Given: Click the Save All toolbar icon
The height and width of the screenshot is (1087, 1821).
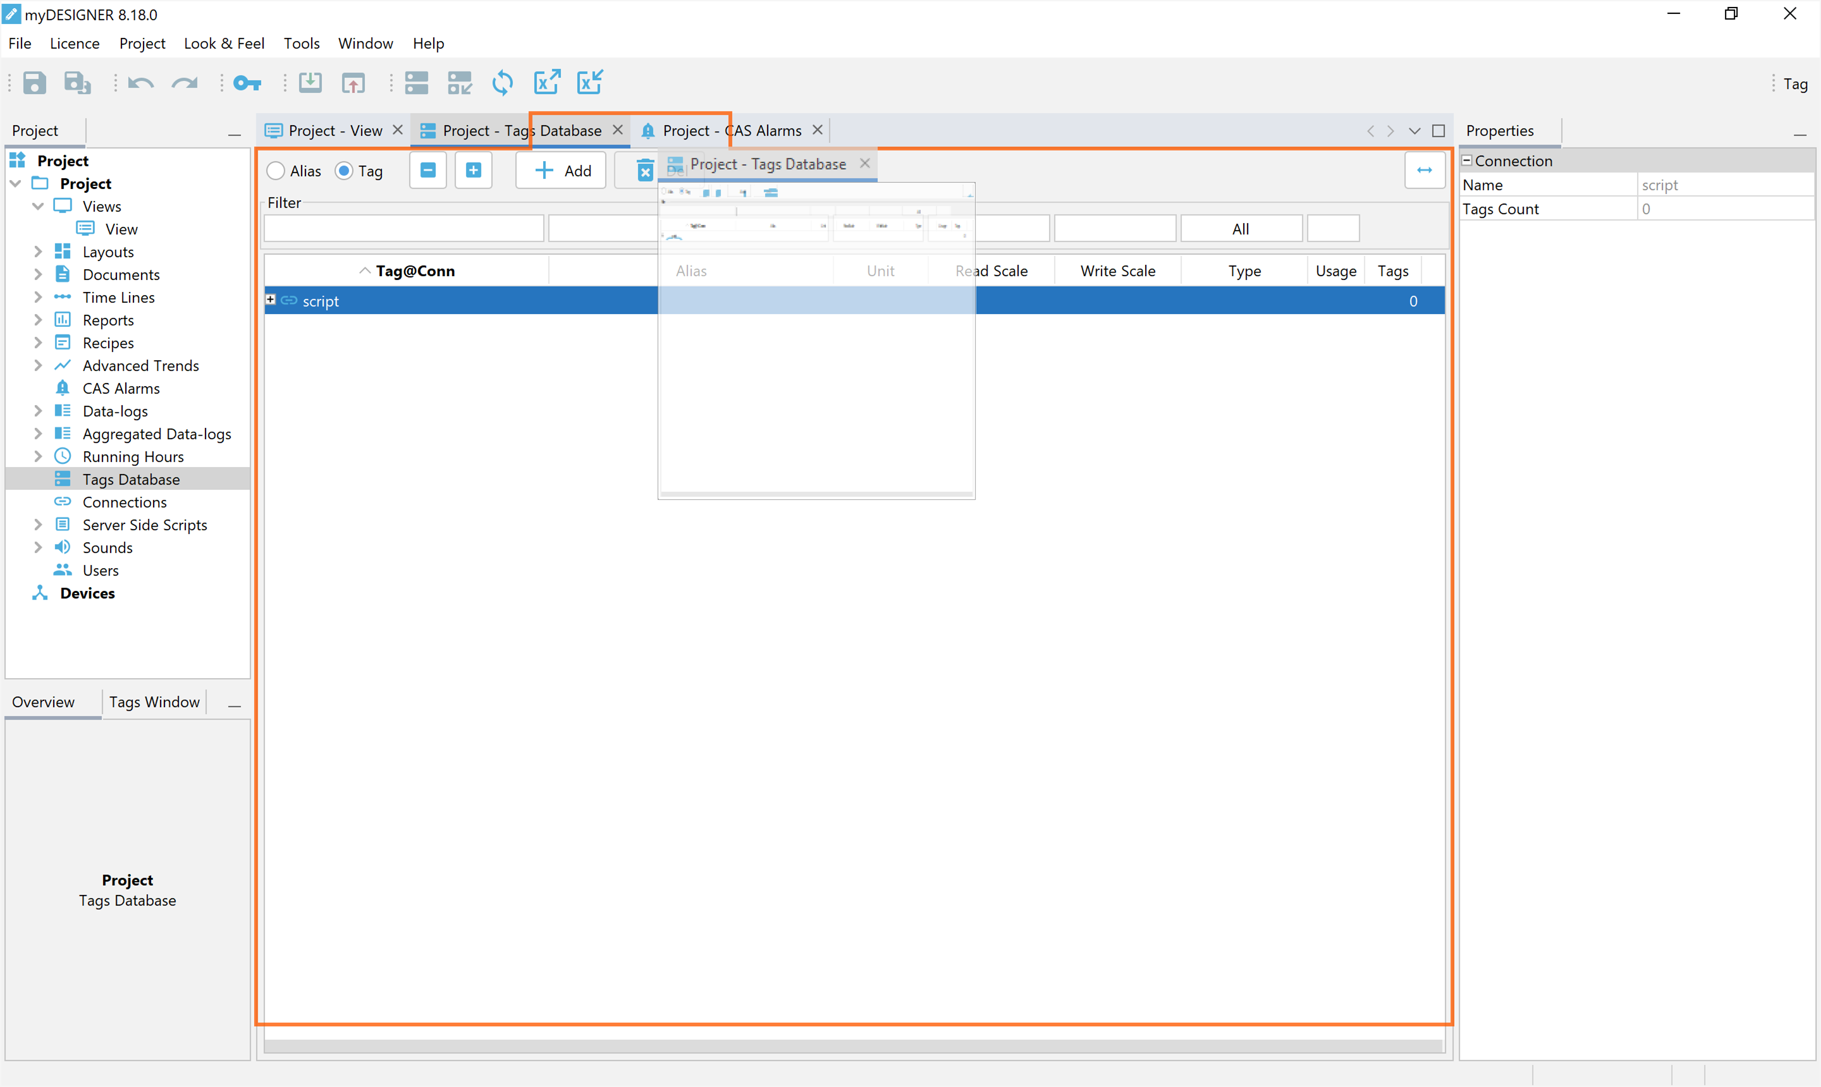Looking at the screenshot, I should click(78, 83).
